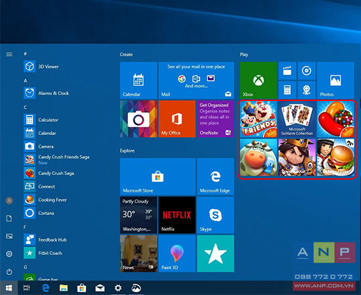Open the crowned king game tile
Screen dimensions: 361x295
pyautogui.click(x=297, y=157)
